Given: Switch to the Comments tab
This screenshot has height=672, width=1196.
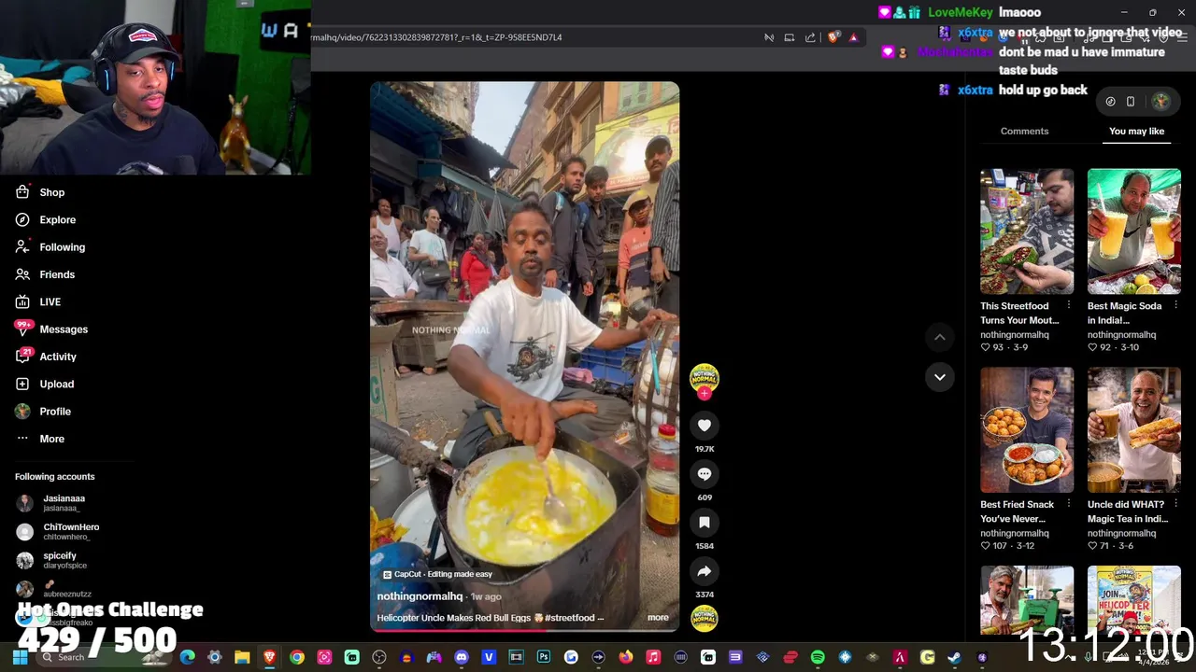Looking at the screenshot, I should point(1024,132).
